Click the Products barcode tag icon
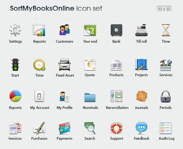The height and width of the screenshot is (149, 183). tap(116, 65)
